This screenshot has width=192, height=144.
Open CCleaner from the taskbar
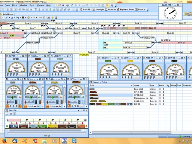(35, 141)
